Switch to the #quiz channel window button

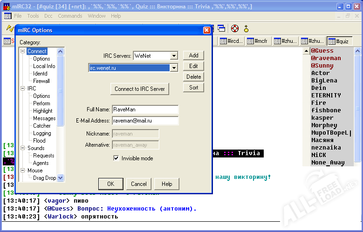click(x=340, y=41)
